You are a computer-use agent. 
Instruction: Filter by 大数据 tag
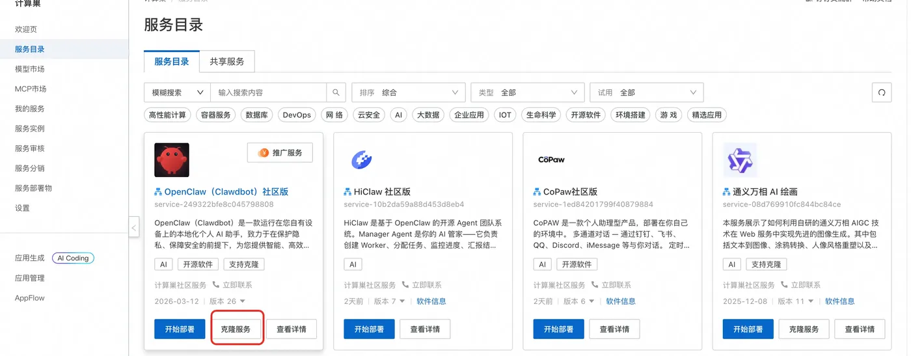(x=428, y=115)
